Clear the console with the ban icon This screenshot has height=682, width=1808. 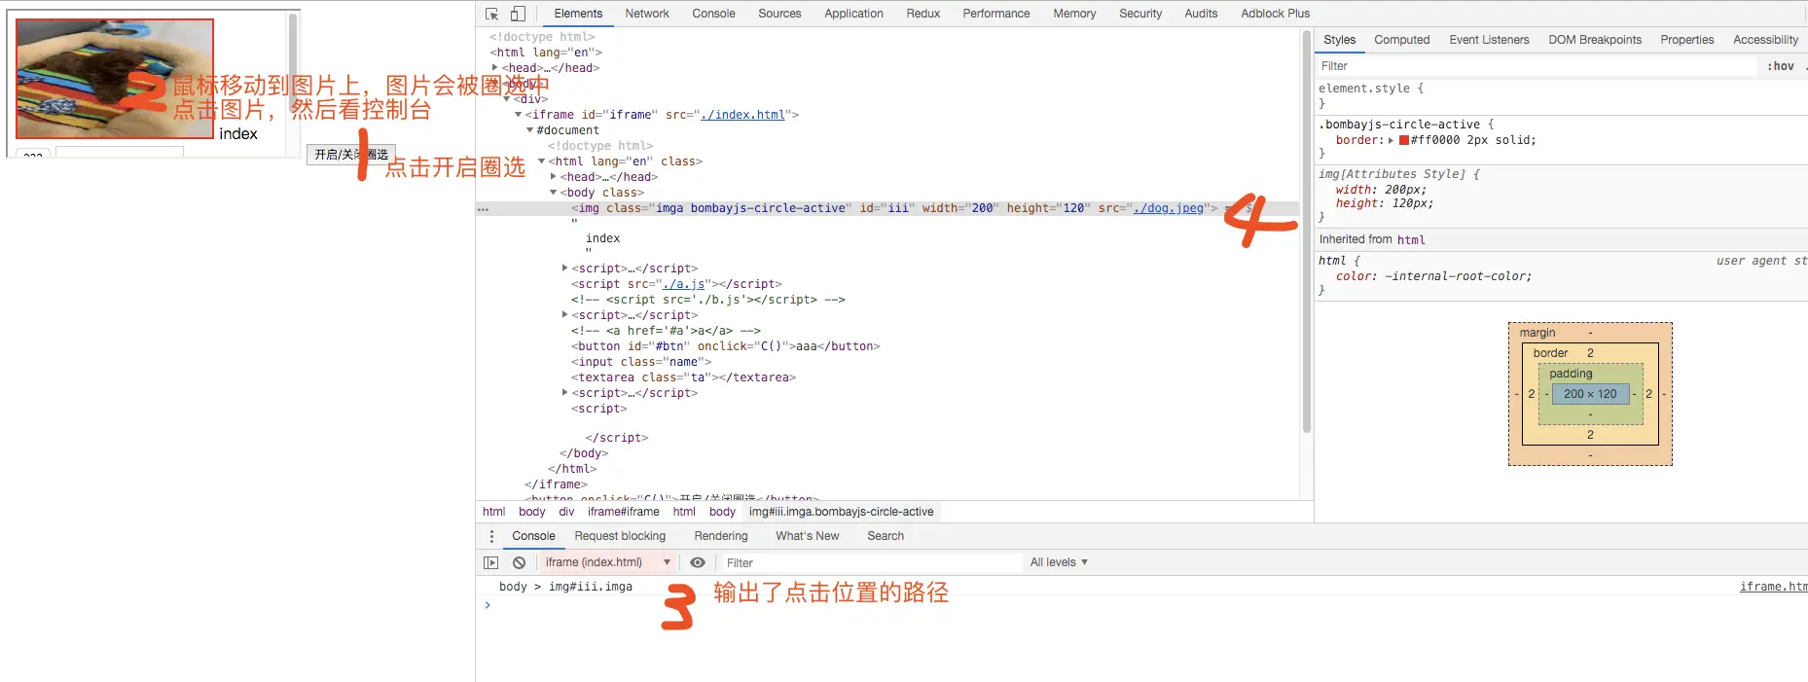tap(520, 562)
